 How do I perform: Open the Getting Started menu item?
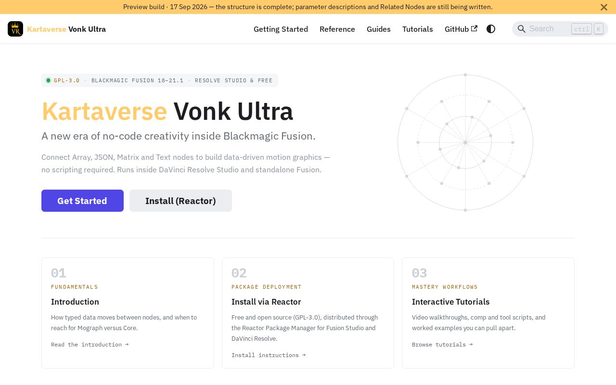coord(281,29)
